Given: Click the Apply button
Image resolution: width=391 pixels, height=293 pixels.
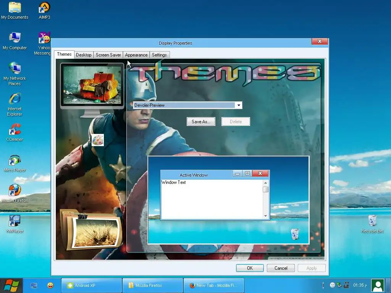Looking at the screenshot, I should (x=312, y=268).
